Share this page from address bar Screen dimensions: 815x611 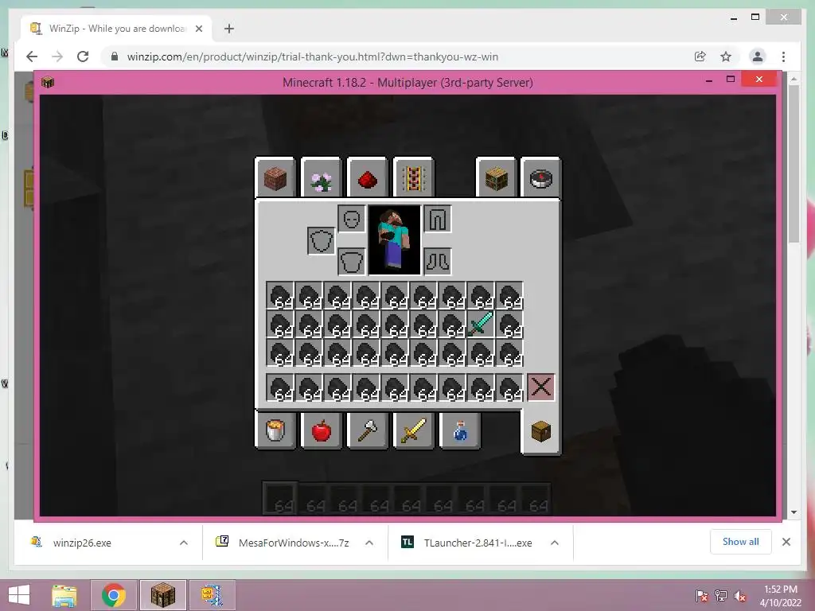[700, 56]
